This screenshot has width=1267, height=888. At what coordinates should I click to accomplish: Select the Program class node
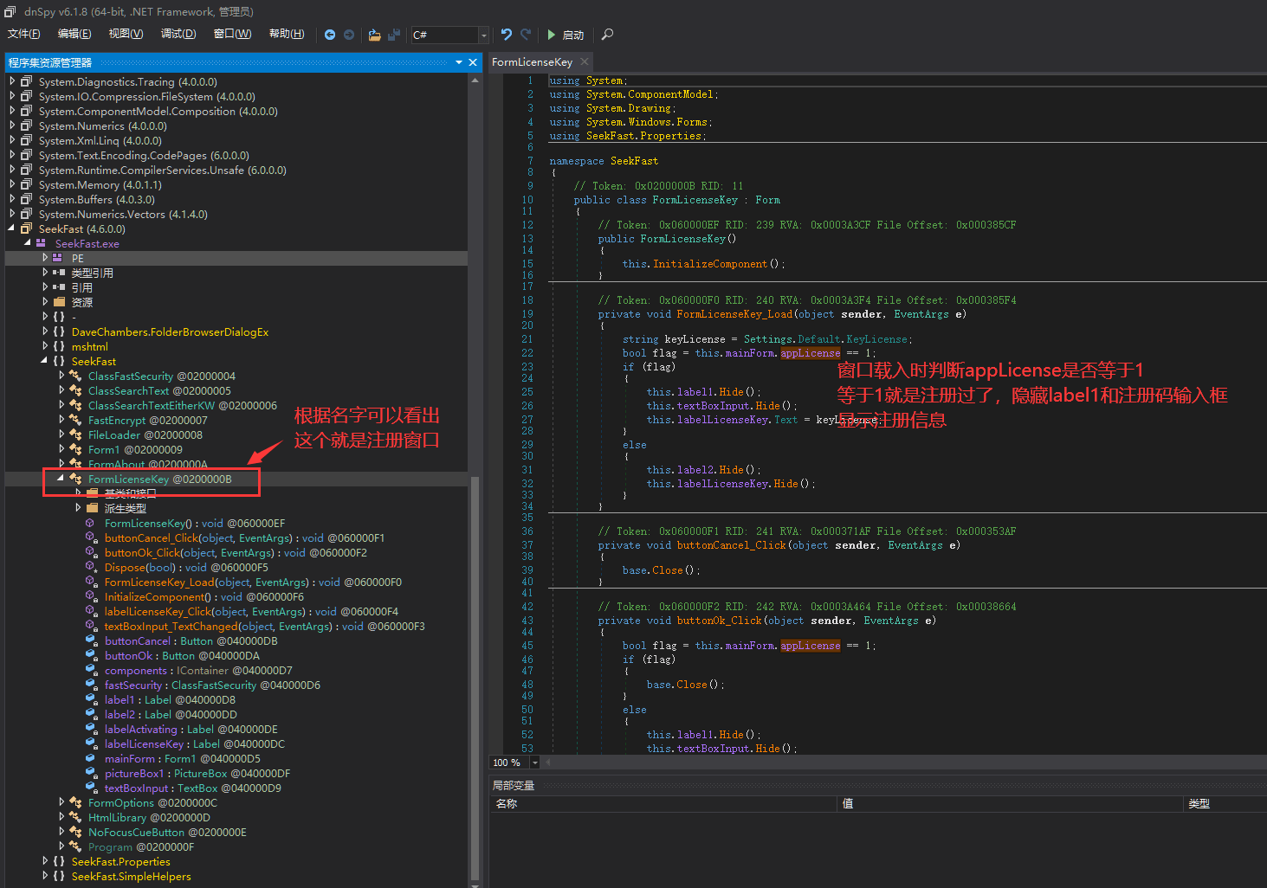[140, 846]
